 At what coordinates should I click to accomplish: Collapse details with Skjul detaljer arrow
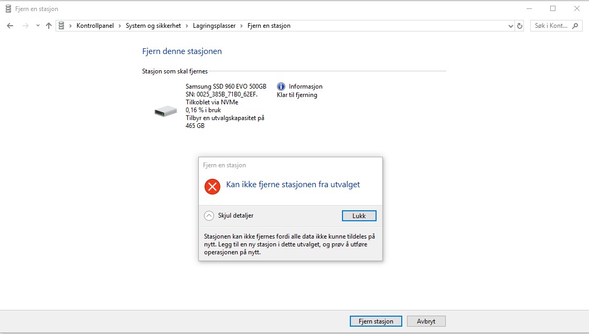(209, 216)
